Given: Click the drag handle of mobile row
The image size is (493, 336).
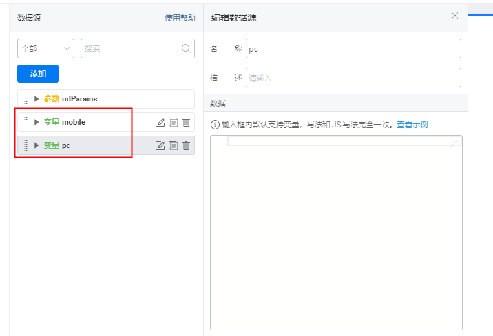Looking at the screenshot, I should coord(26,122).
